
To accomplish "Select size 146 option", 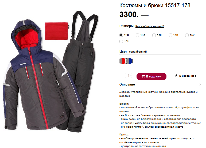I will pyautogui.click(x=170, y=35).
